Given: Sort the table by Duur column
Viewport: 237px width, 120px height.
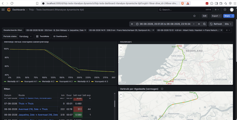Looking at the screenshot, I should [69, 95].
